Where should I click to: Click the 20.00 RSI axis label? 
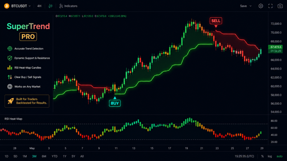274,142
